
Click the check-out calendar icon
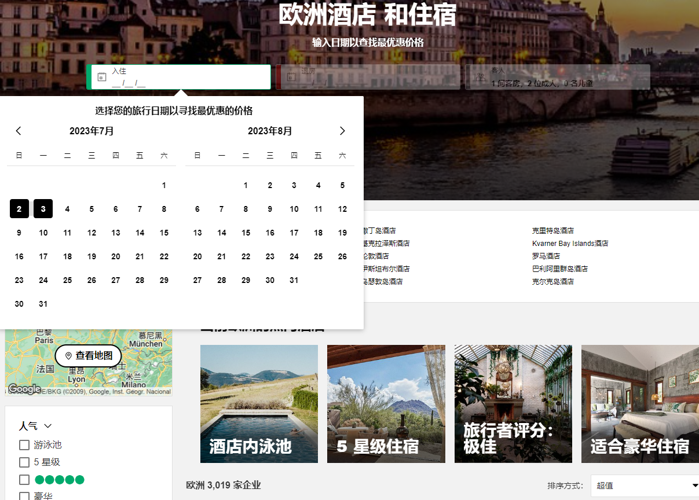click(291, 77)
